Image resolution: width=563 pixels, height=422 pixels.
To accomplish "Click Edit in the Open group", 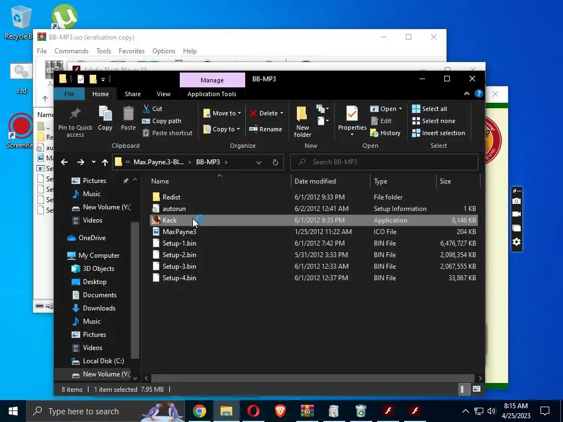I will (x=381, y=121).
